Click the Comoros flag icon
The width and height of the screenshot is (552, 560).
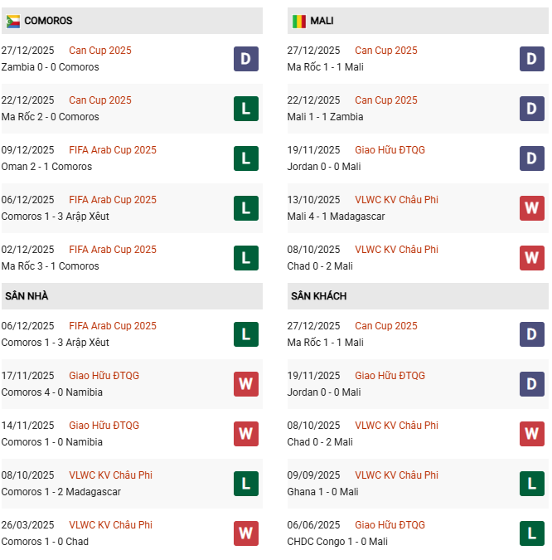click(13, 21)
